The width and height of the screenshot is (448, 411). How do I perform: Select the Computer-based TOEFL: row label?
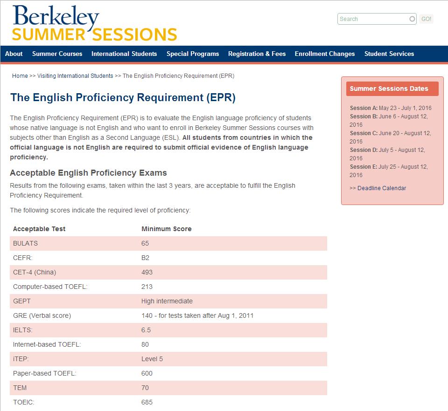coord(50,287)
